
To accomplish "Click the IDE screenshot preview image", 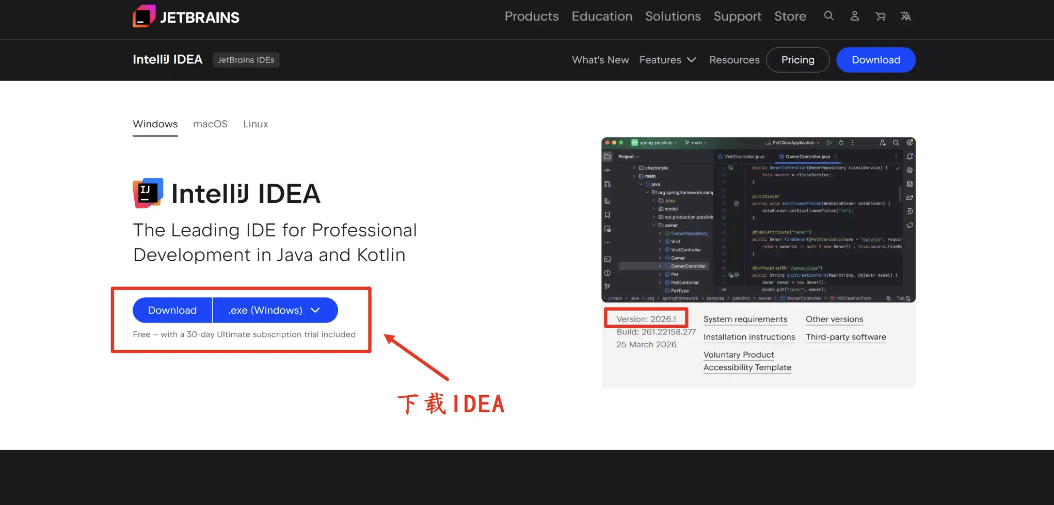I will (758, 220).
